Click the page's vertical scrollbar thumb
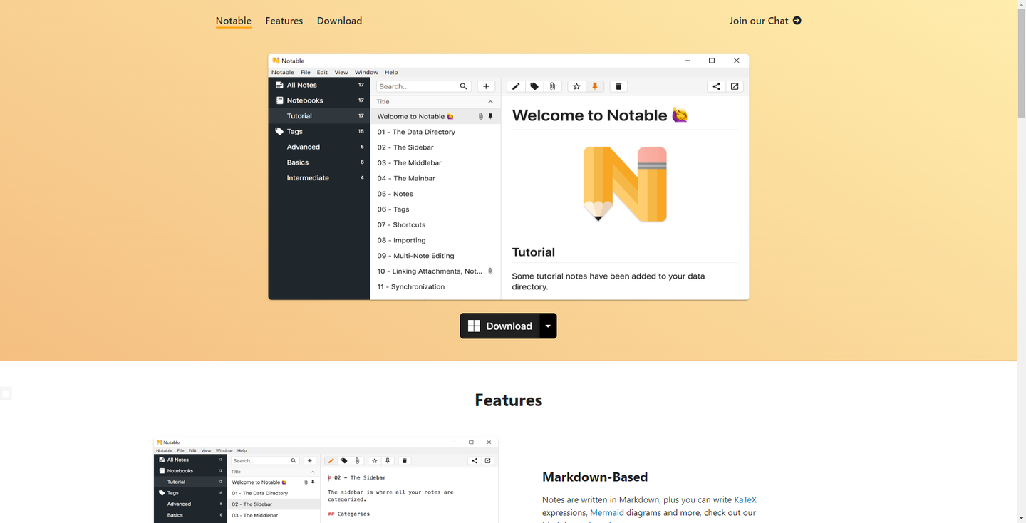Image resolution: width=1026 pixels, height=523 pixels. pyautogui.click(x=1021, y=62)
